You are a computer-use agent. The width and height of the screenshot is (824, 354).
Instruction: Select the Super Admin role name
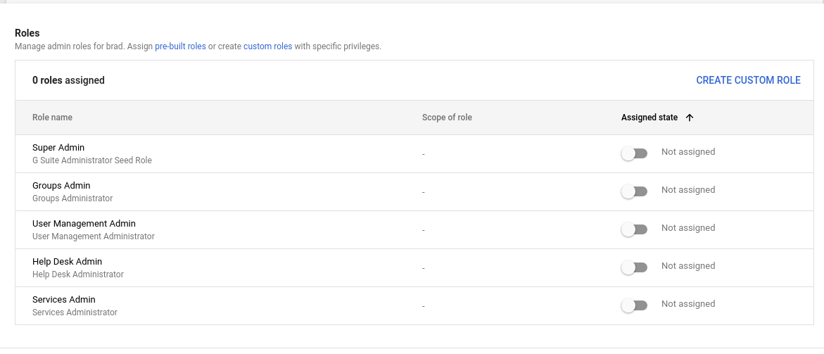(x=58, y=148)
